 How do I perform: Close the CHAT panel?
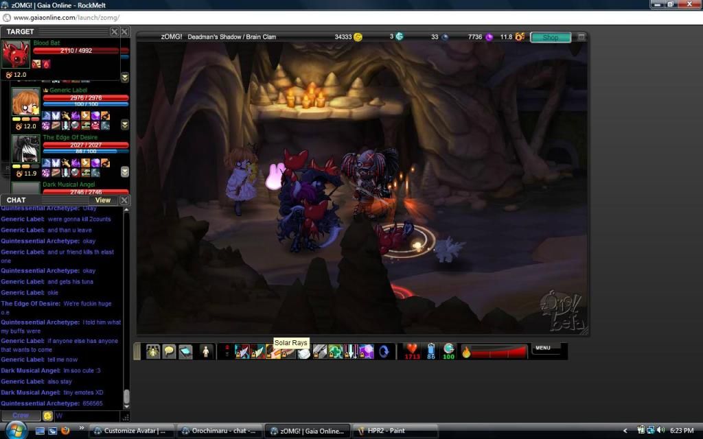[125, 200]
